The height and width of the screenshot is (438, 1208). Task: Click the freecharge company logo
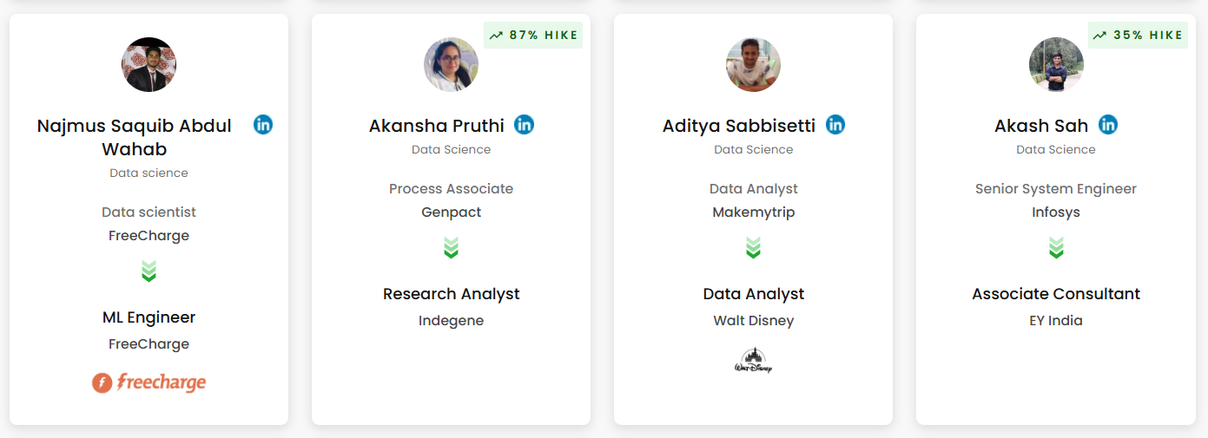[x=149, y=382]
